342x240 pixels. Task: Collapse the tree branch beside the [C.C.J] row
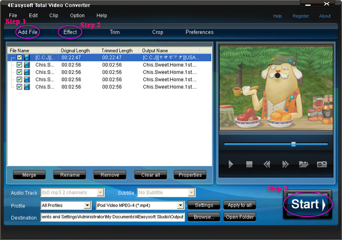(12, 57)
